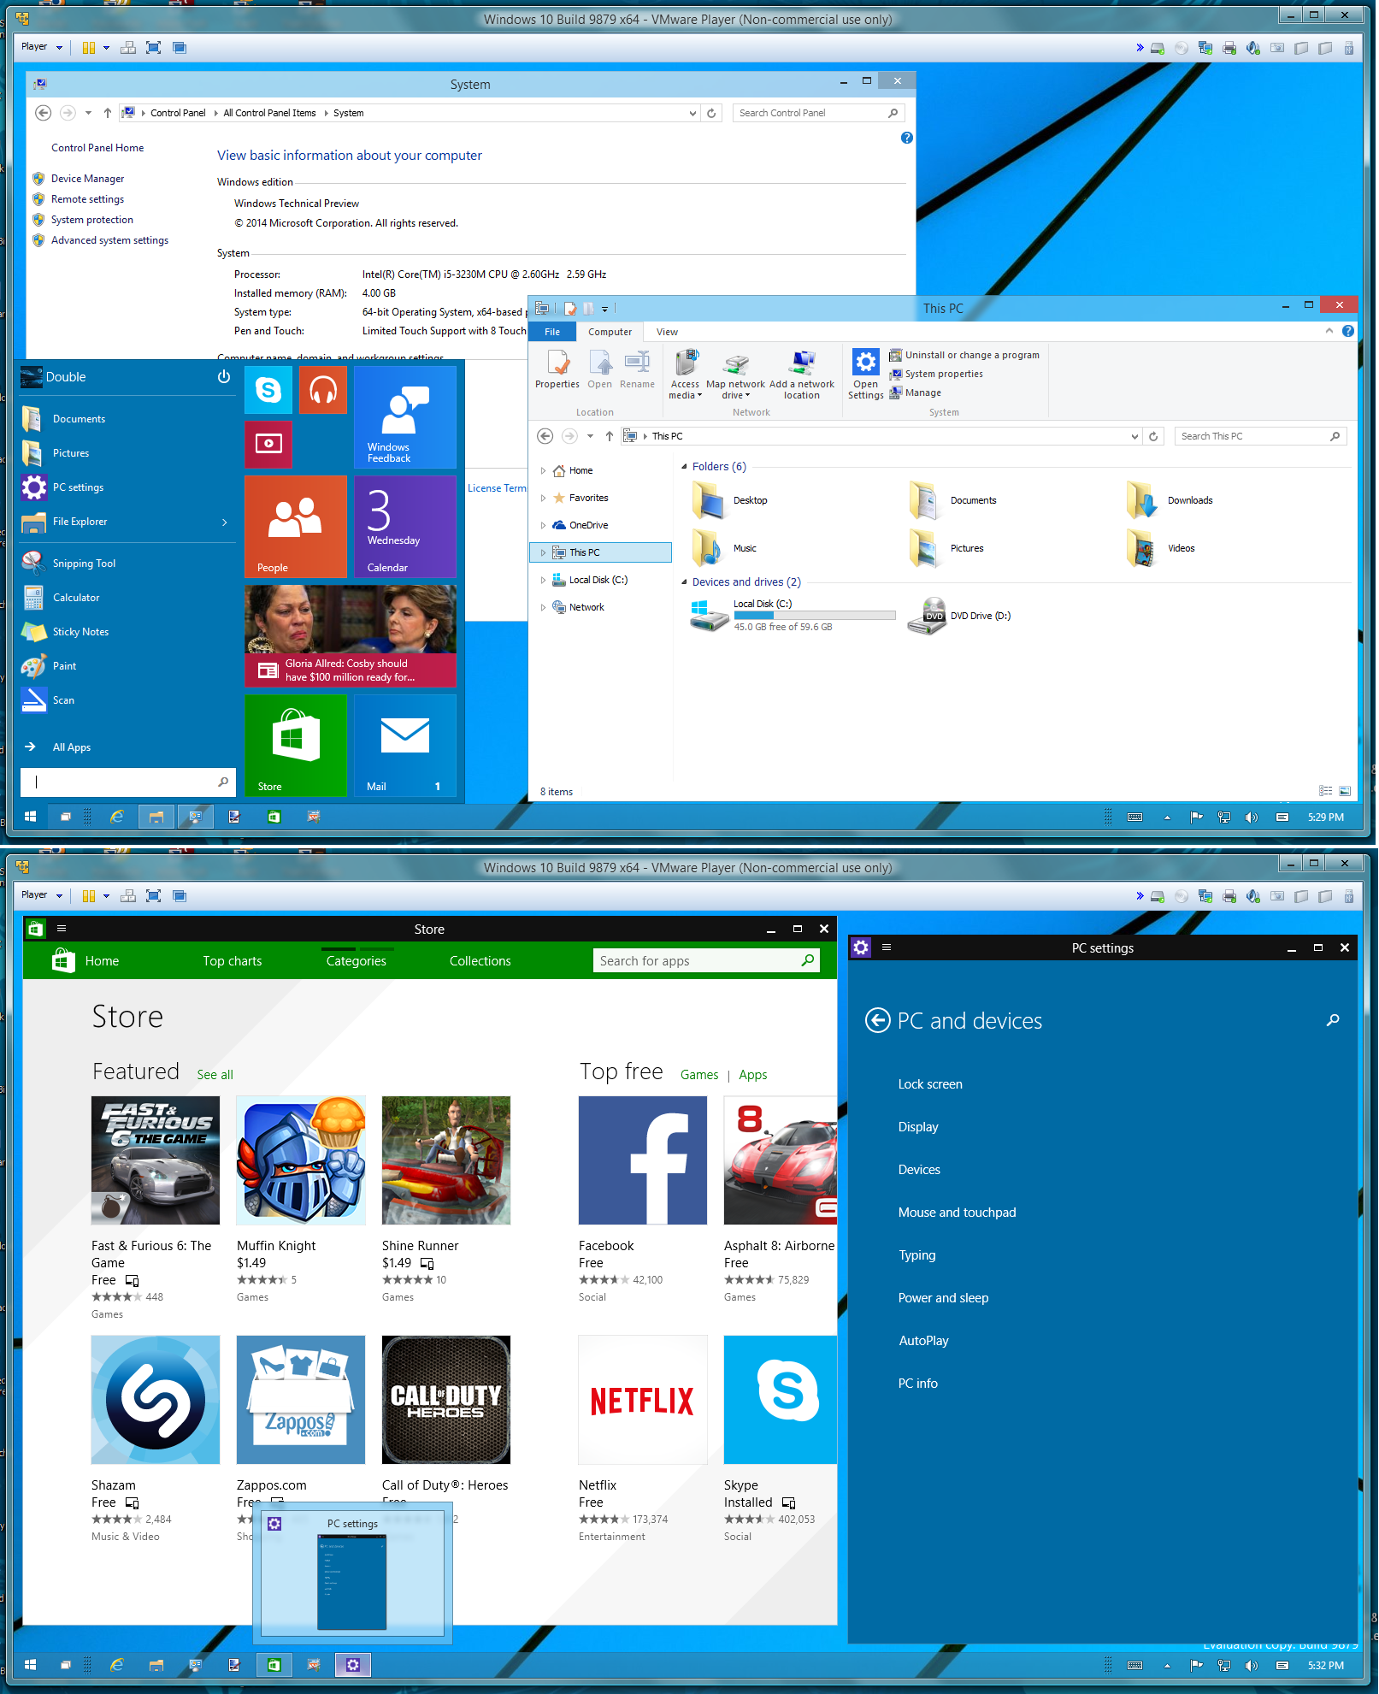Click the blue help icon in System window
The width and height of the screenshot is (1379, 1694).
pyautogui.click(x=907, y=138)
